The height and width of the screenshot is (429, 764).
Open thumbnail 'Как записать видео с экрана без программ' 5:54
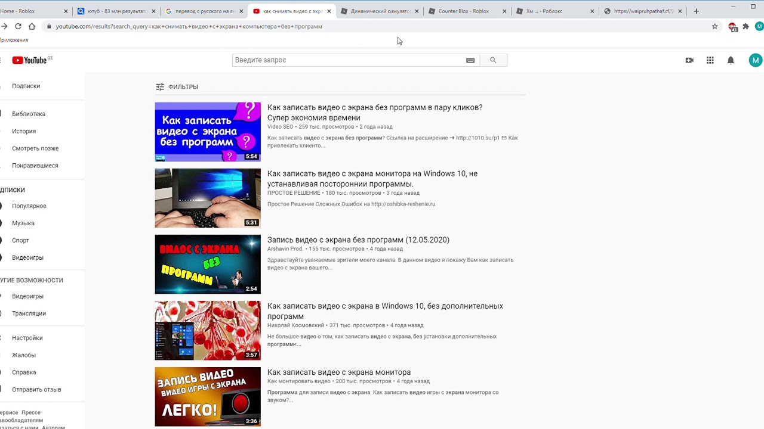click(208, 132)
